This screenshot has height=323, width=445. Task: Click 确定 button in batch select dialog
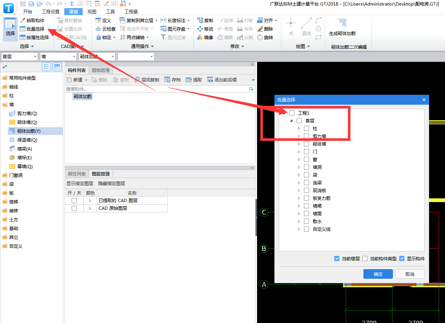pyautogui.click(x=378, y=274)
